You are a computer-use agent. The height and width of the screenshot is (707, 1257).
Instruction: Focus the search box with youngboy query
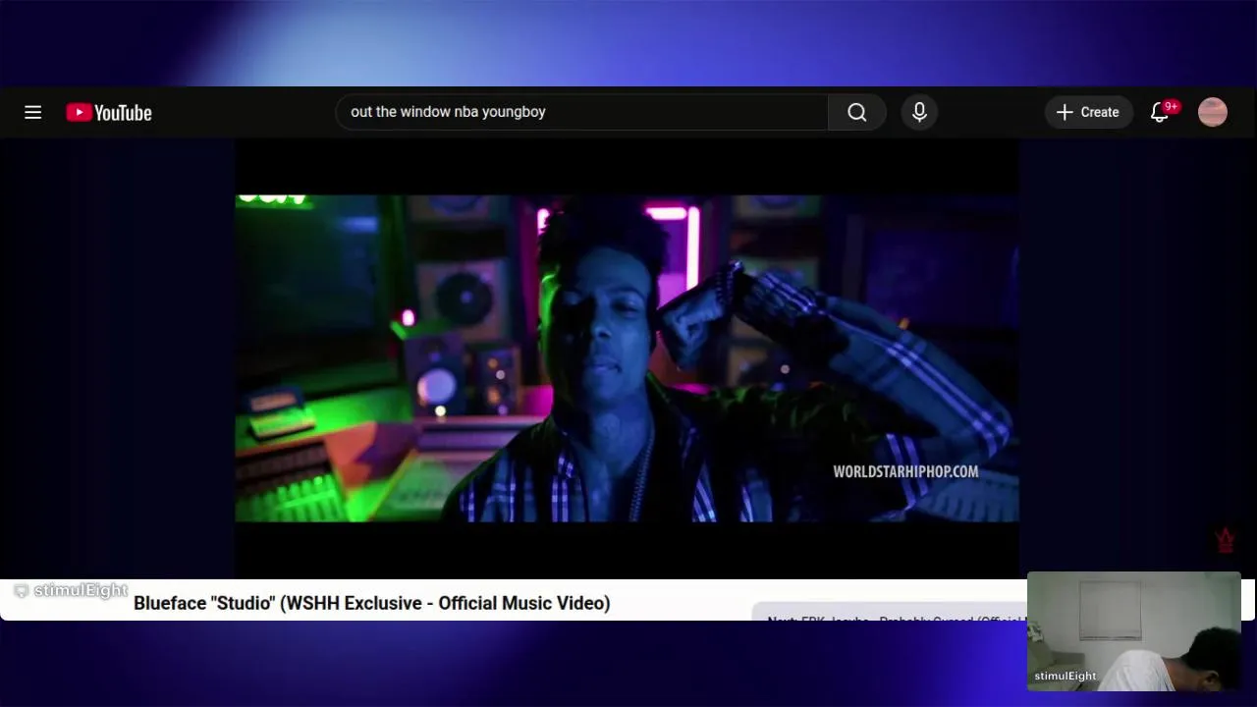tap(581, 112)
